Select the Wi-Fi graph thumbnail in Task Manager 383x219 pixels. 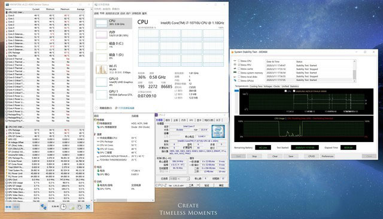click(101, 69)
